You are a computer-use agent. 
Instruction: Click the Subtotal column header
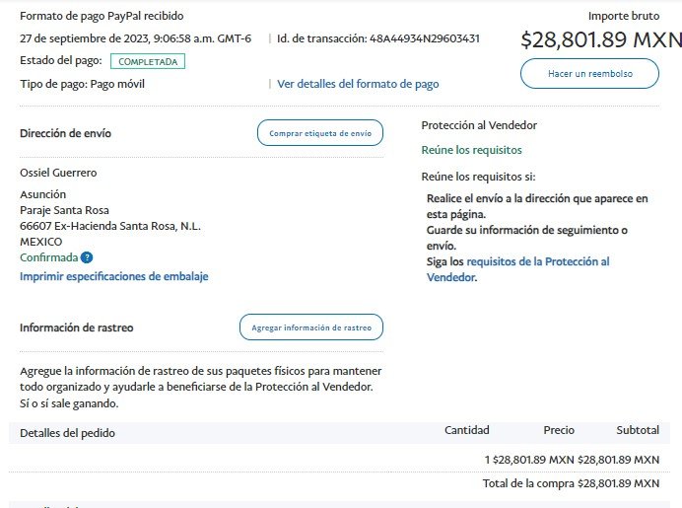coord(638,431)
